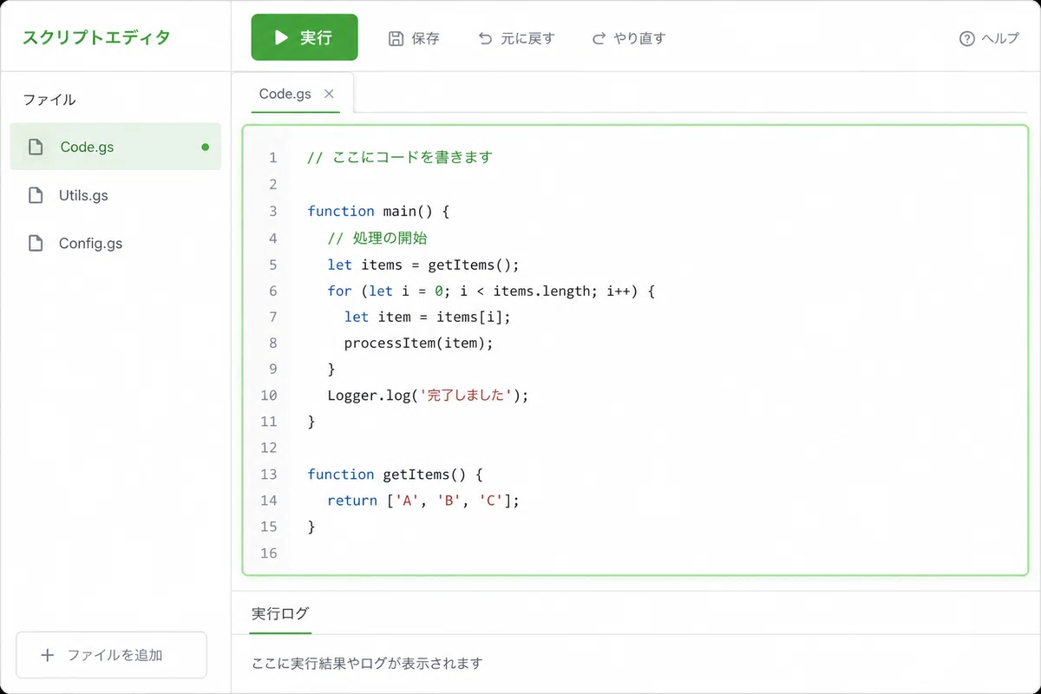Click the file icon next to Code.gs
The height and width of the screenshot is (694, 1041).
click(x=36, y=147)
